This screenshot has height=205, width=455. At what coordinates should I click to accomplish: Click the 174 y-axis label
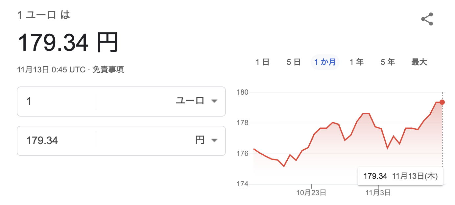click(242, 184)
